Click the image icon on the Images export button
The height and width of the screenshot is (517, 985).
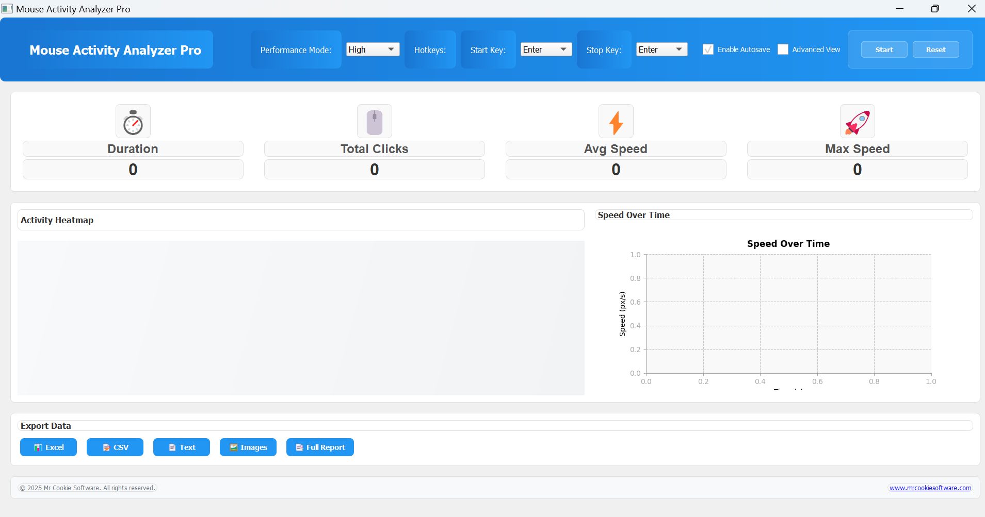233,447
